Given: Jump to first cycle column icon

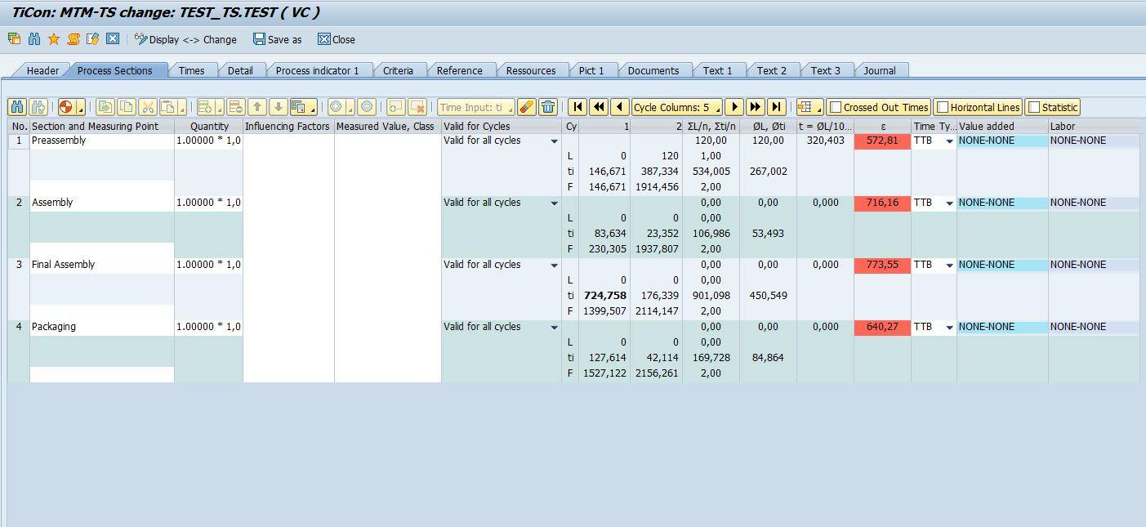Looking at the screenshot, I should pos(577,107).
